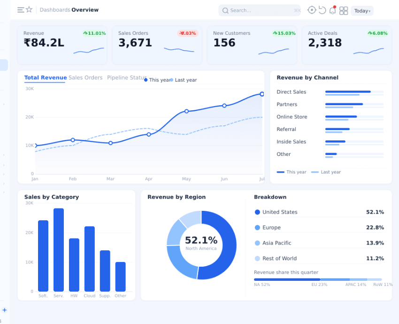Star this dashboard as favorite
The height and width of the screenshot is (324, 399).
pos(29,10)
